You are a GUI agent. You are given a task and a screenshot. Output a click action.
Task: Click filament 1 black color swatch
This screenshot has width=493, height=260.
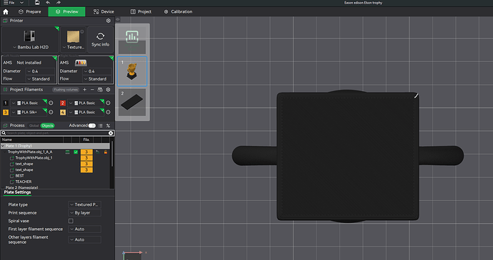click(5, 103)
